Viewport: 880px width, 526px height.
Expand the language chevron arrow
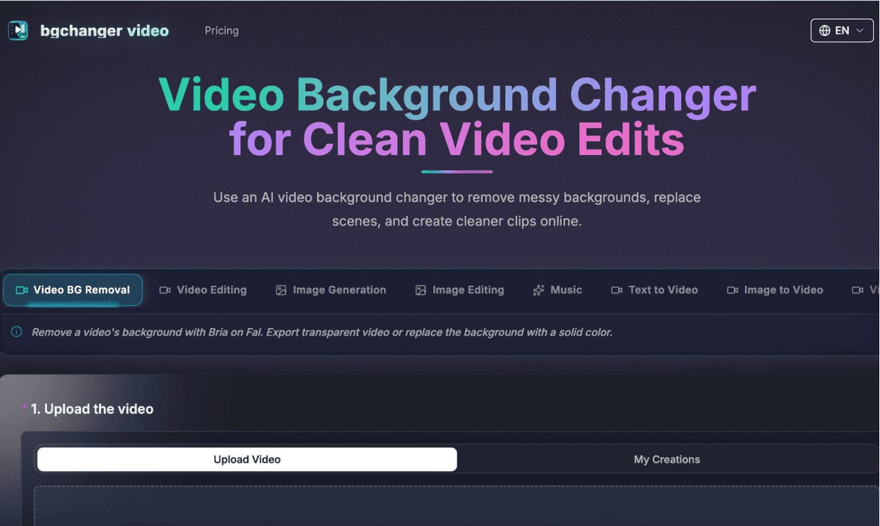click(860, 30)
